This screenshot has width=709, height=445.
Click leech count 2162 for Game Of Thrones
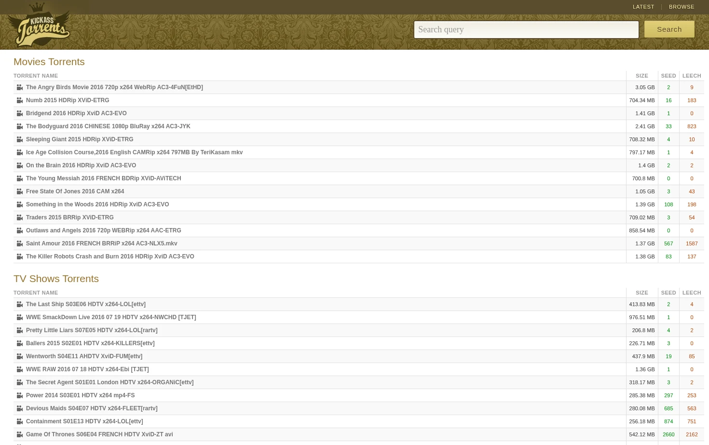(x=692, y=434)
